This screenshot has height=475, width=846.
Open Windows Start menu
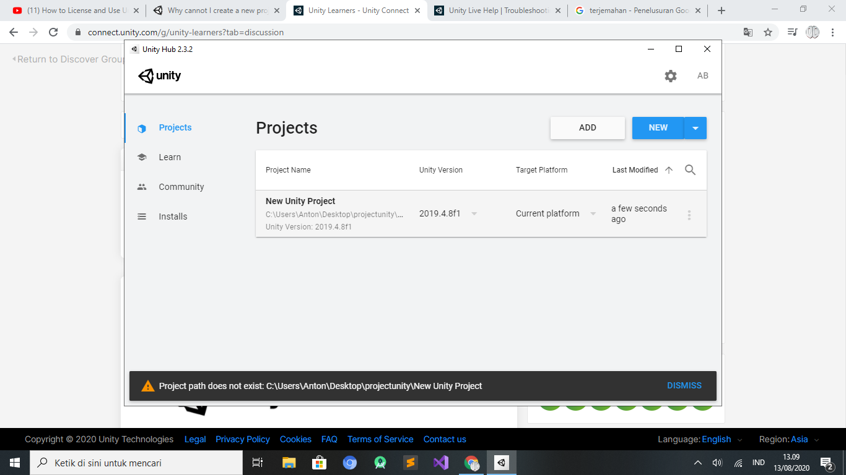click(15, 463)
